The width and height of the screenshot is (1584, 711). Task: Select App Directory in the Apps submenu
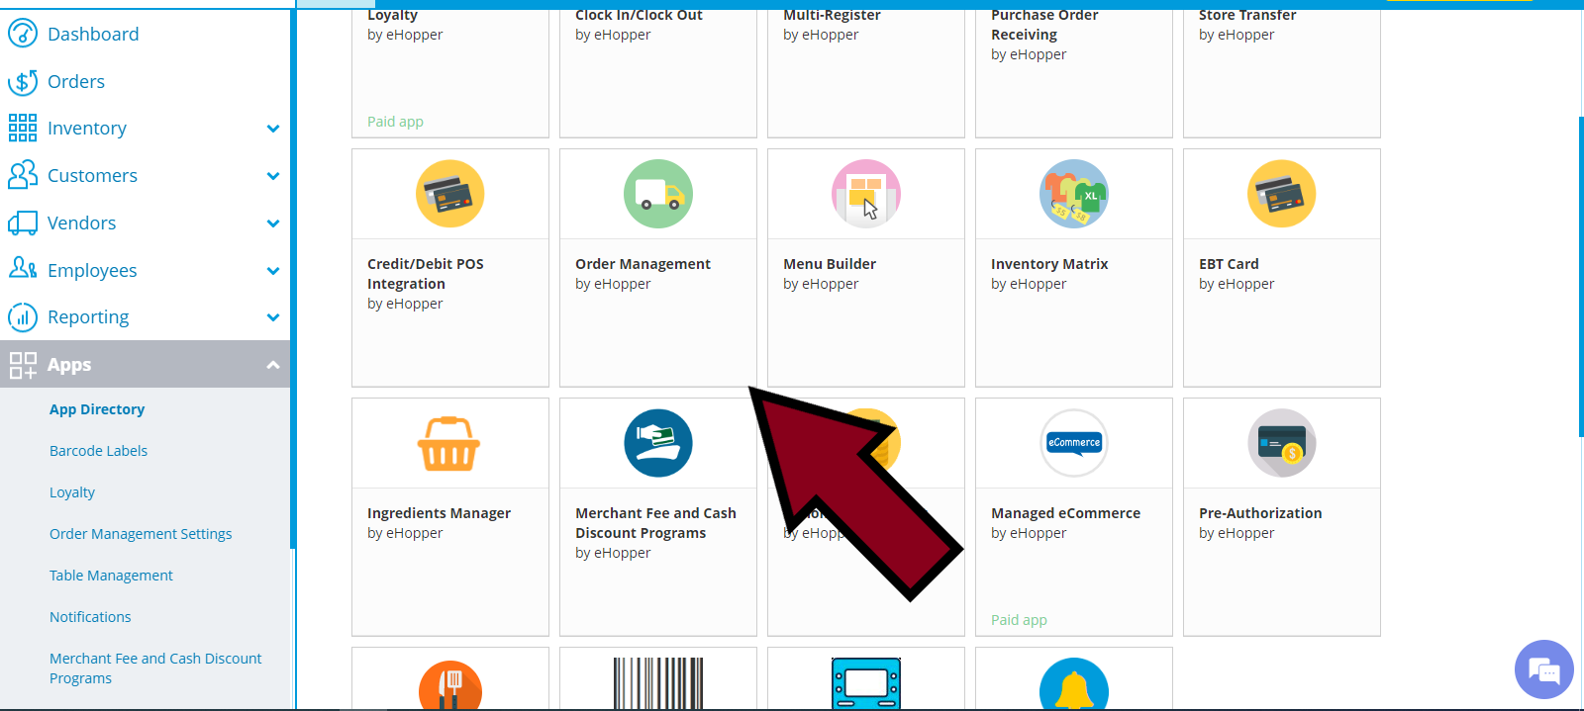97,409
